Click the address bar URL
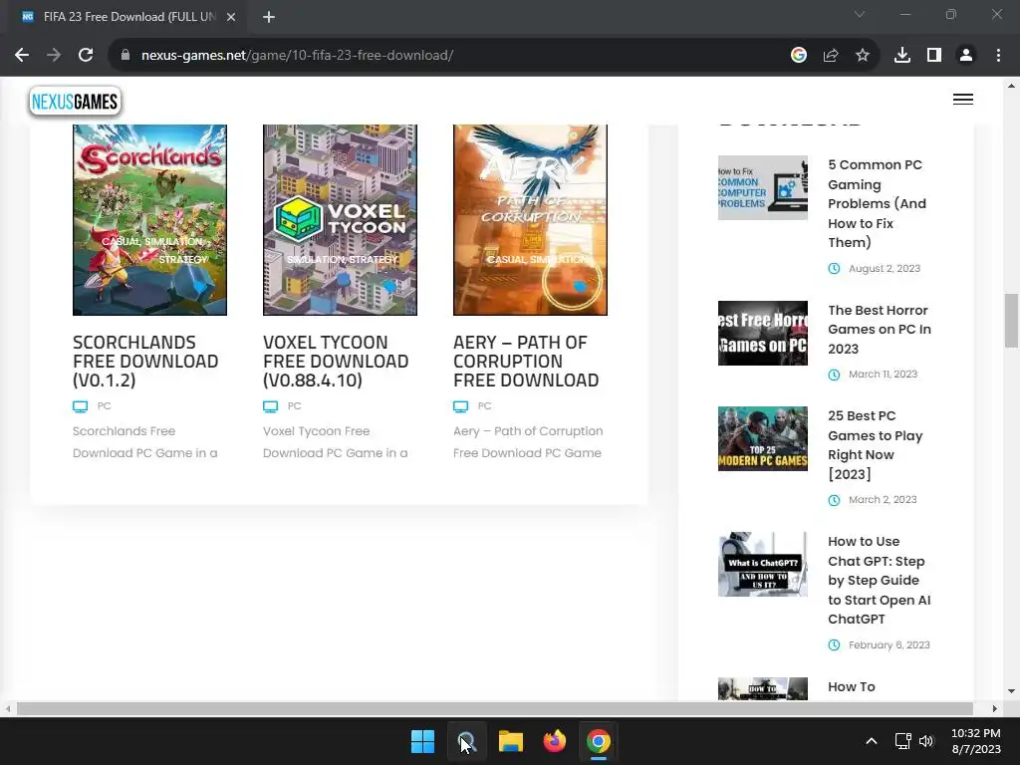Screen dimensions: 1020x765 (x=297, y=56)
